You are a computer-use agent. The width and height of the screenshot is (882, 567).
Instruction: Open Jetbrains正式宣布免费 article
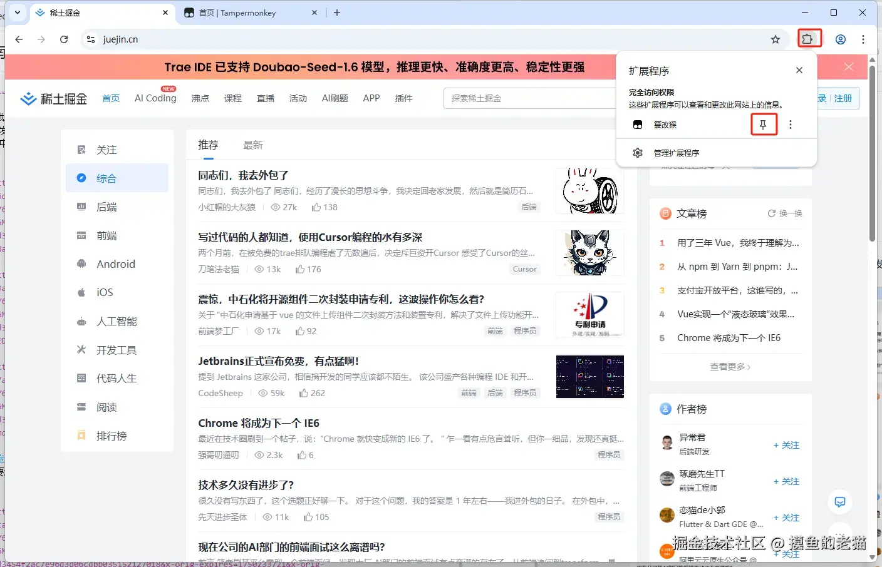[278, 361]
